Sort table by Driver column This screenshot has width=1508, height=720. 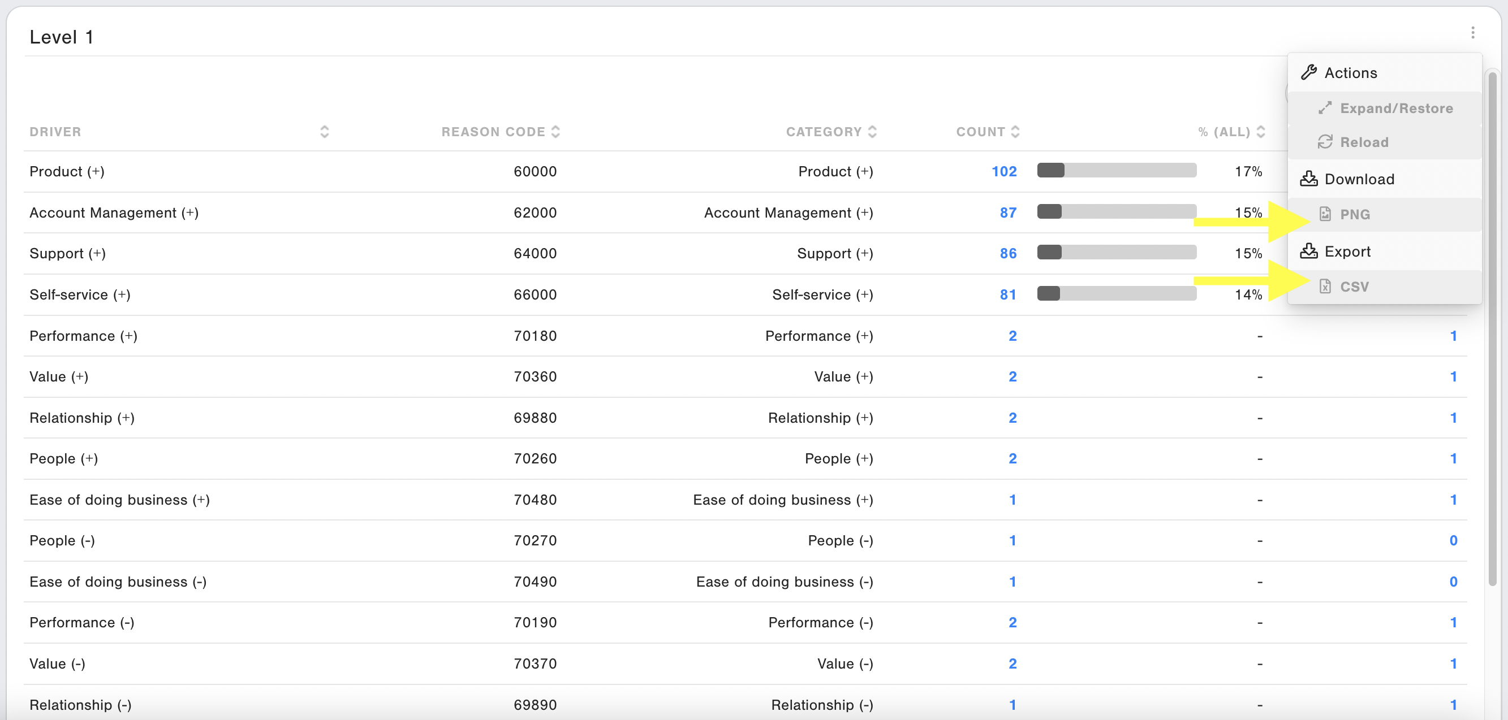[x=324, y=132]
